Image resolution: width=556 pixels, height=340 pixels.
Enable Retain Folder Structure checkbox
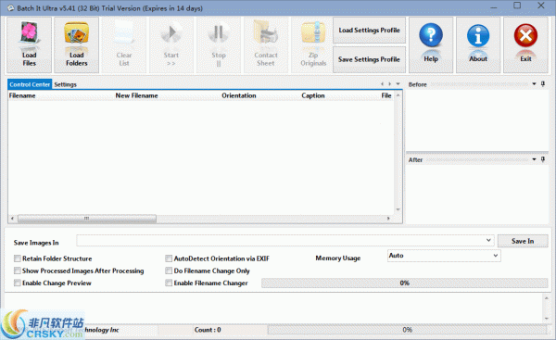pos(17,258)
